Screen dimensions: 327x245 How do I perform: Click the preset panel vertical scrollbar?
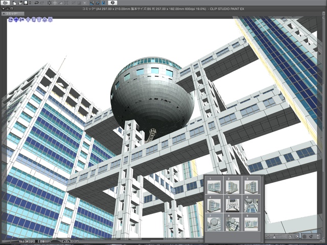tap(262, 208)
